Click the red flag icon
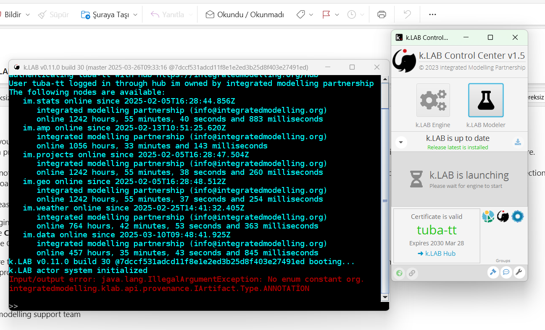This screenshot has height=330, width=545. point(326,15)
